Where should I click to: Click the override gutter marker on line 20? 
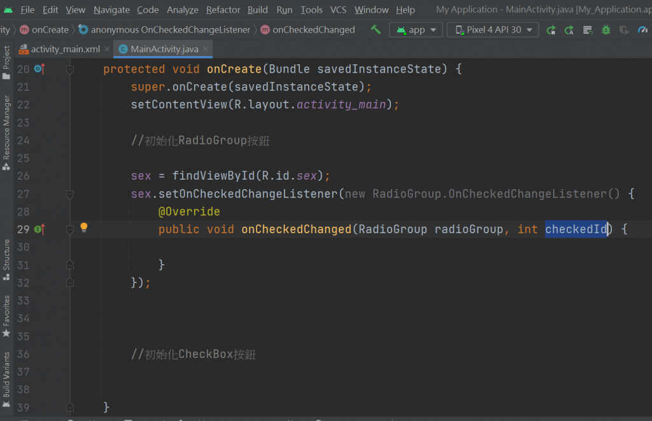39,69
